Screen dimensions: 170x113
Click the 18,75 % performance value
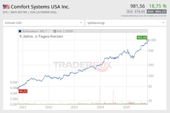[158, 6]
